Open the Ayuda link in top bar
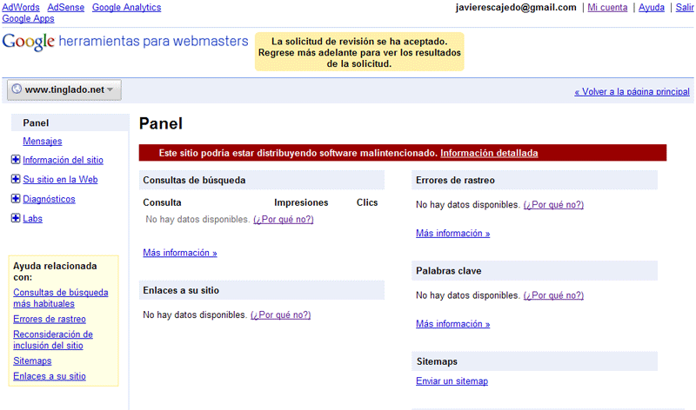 pyautogui.click(x=651, y=8)
